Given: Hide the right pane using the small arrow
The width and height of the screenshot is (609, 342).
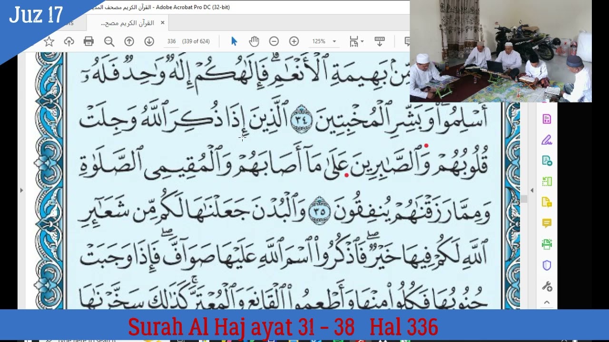Looking at the screenshot, I should coord(532,190).
